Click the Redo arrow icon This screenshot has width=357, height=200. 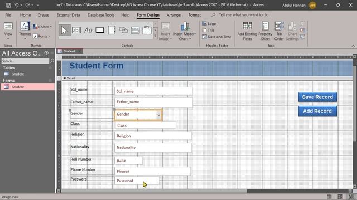tap(27, 5)
